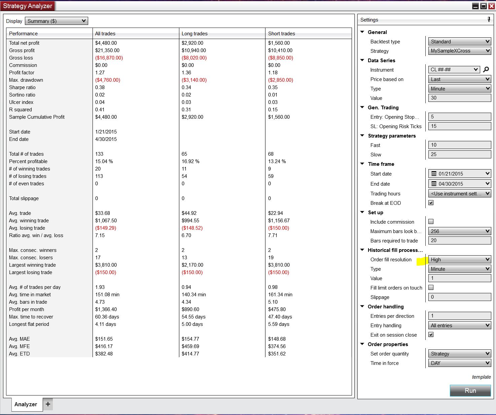This screenshot has width=496, height=415.
Task: Enable Fill limit orders on touch
Action: point(431,288)
